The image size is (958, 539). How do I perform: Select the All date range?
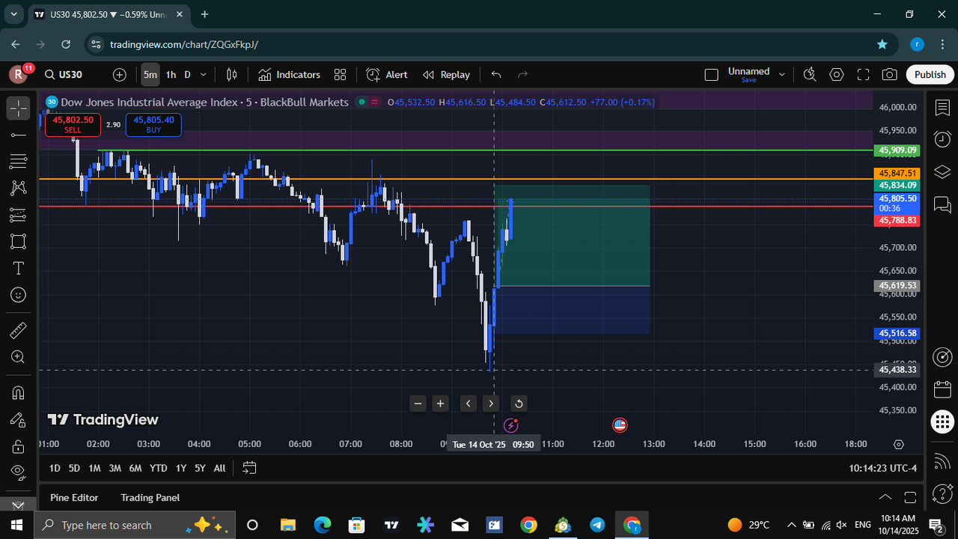219,468
